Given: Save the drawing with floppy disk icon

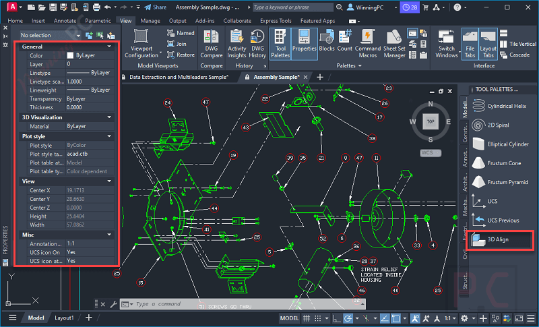Looking at the screenshot, I should [x=53, y=7].
